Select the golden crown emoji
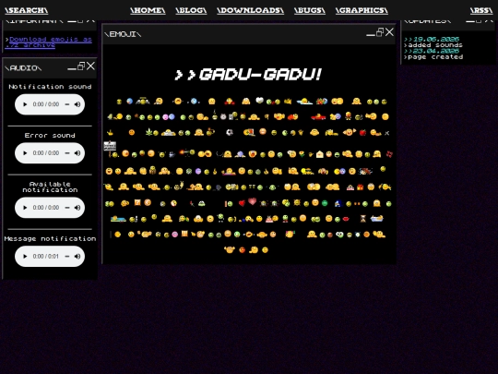The width and height of the screenshot is (498, 374). 288,102
